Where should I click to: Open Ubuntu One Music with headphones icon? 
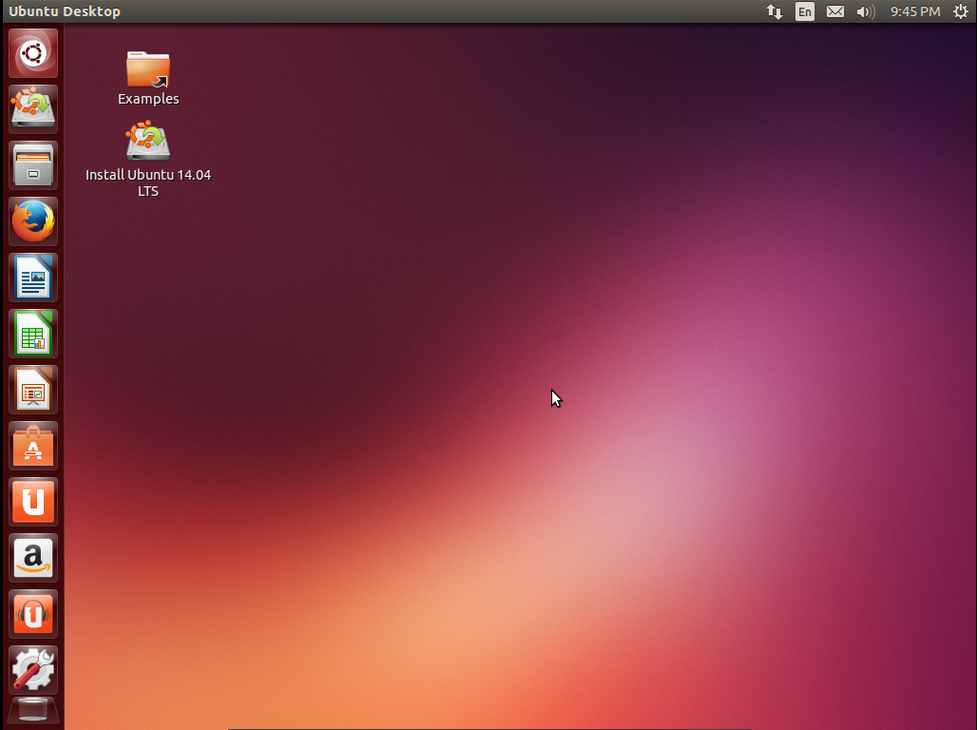click(33, 614)
